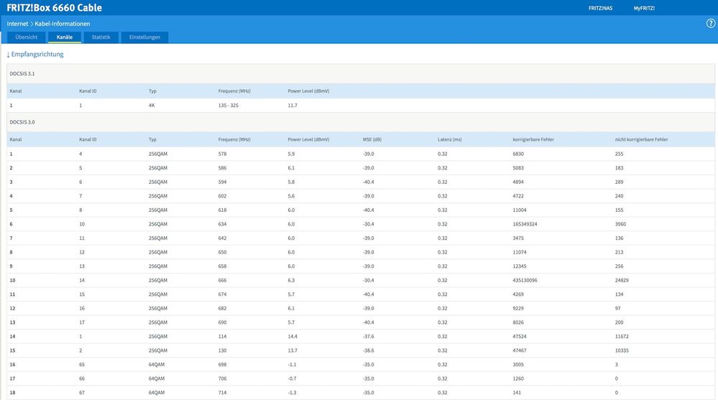This screenshot has height=400, width=718.
Task: Click the correctable errors value 165349324
Action: coord(525,224)
